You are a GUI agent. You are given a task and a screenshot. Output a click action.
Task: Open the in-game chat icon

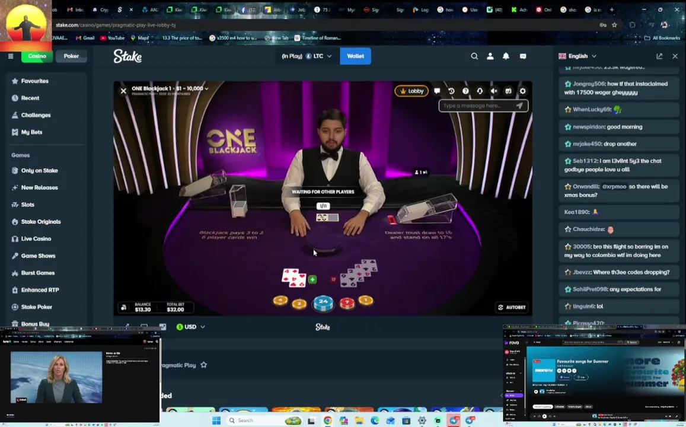click(x=436, y=91)
